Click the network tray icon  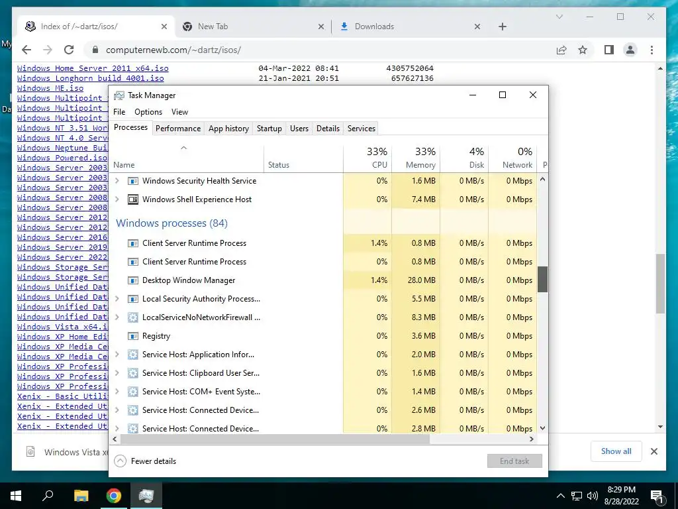(577, 496)
